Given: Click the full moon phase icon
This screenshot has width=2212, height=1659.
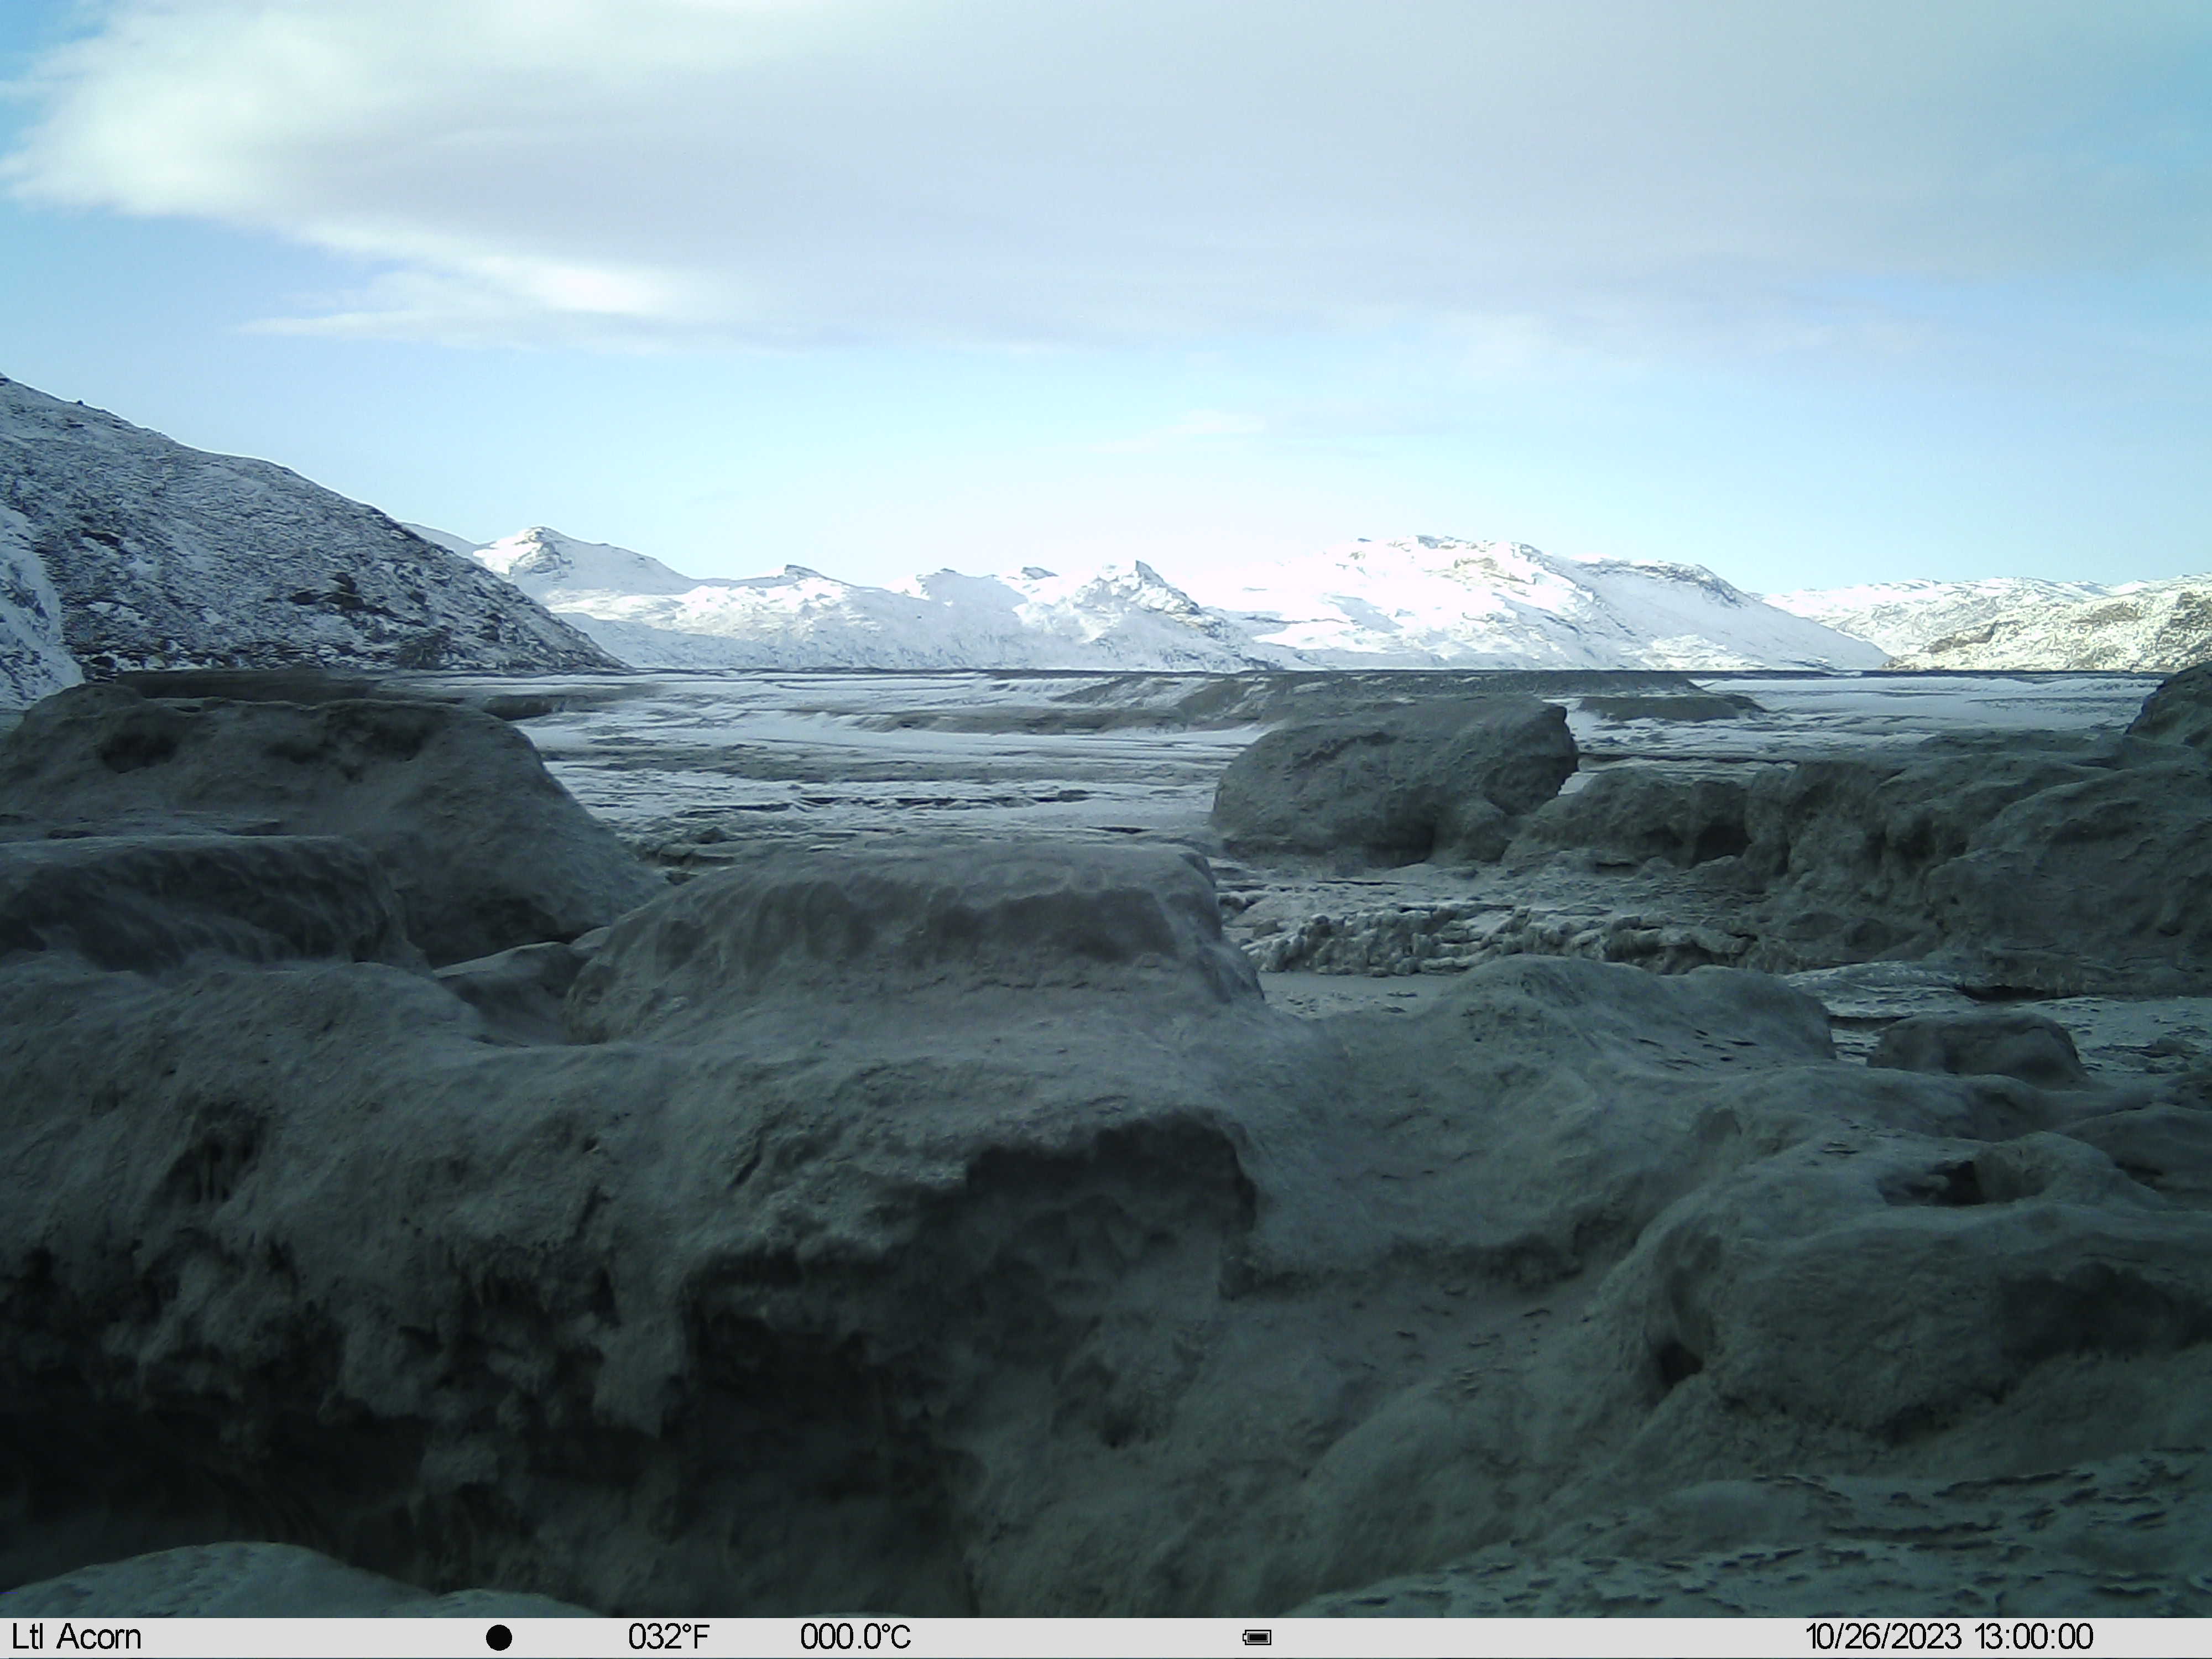Looking at the screenshot, I should (x=499, y=1638).
